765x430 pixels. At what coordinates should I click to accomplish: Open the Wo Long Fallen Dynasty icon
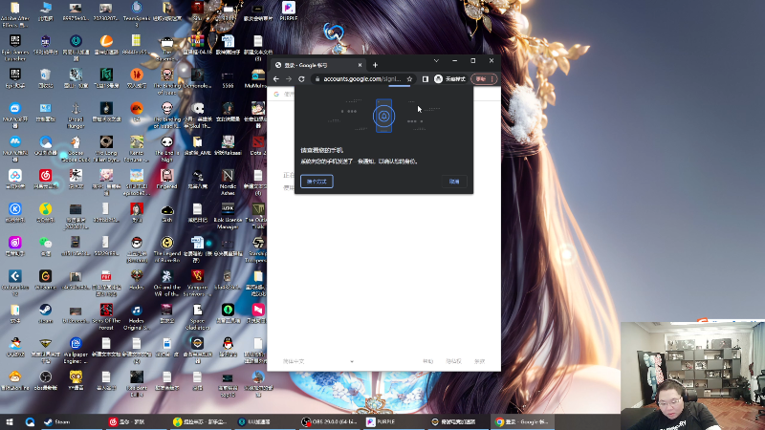(x=106, y=149)
